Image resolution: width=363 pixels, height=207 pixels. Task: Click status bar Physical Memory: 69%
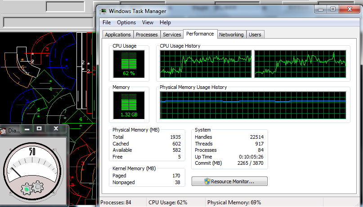234,203
